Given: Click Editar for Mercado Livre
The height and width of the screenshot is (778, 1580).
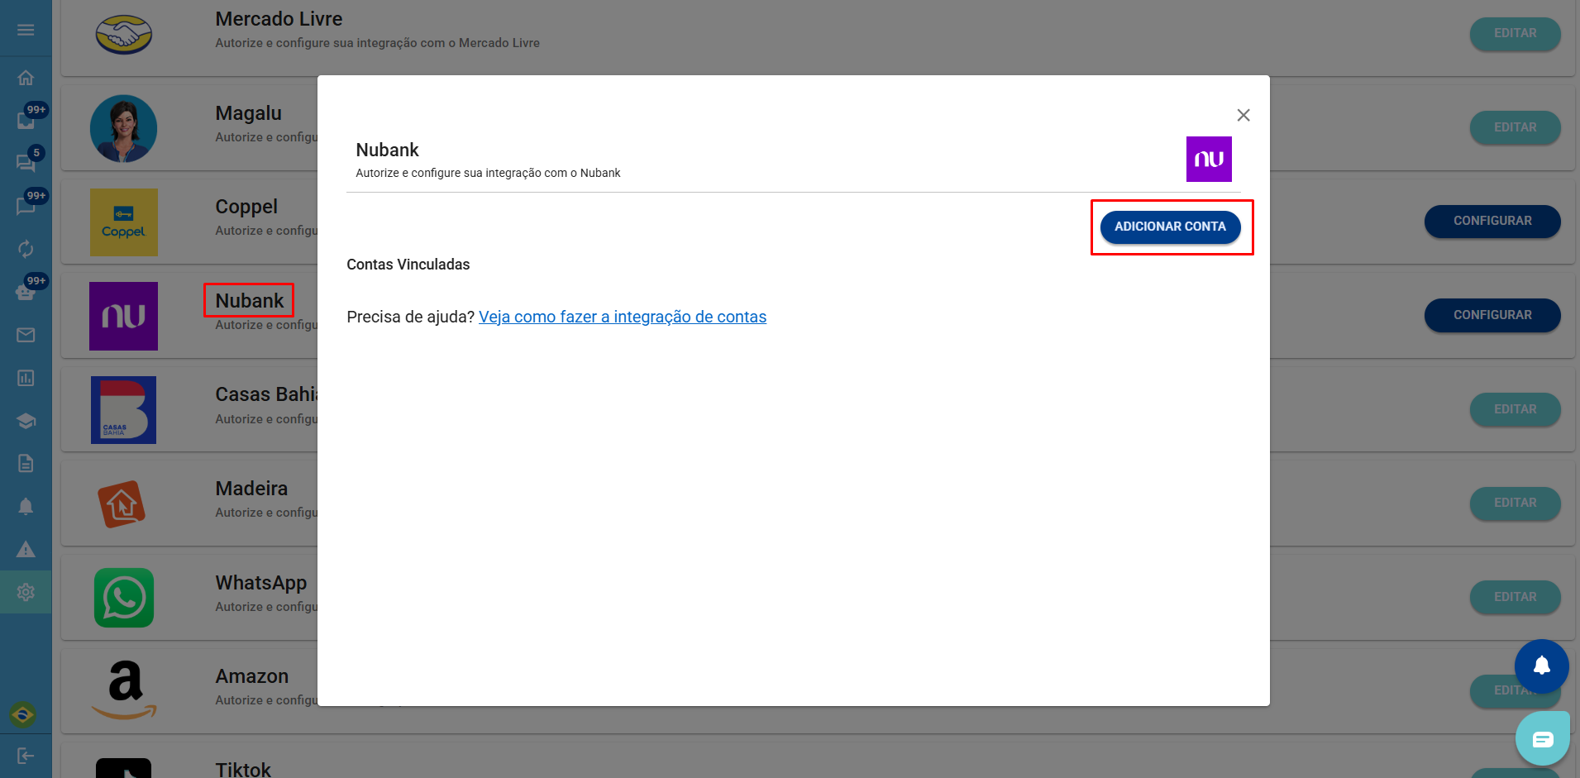Looking at the screenshot, I should (1515, 33).
